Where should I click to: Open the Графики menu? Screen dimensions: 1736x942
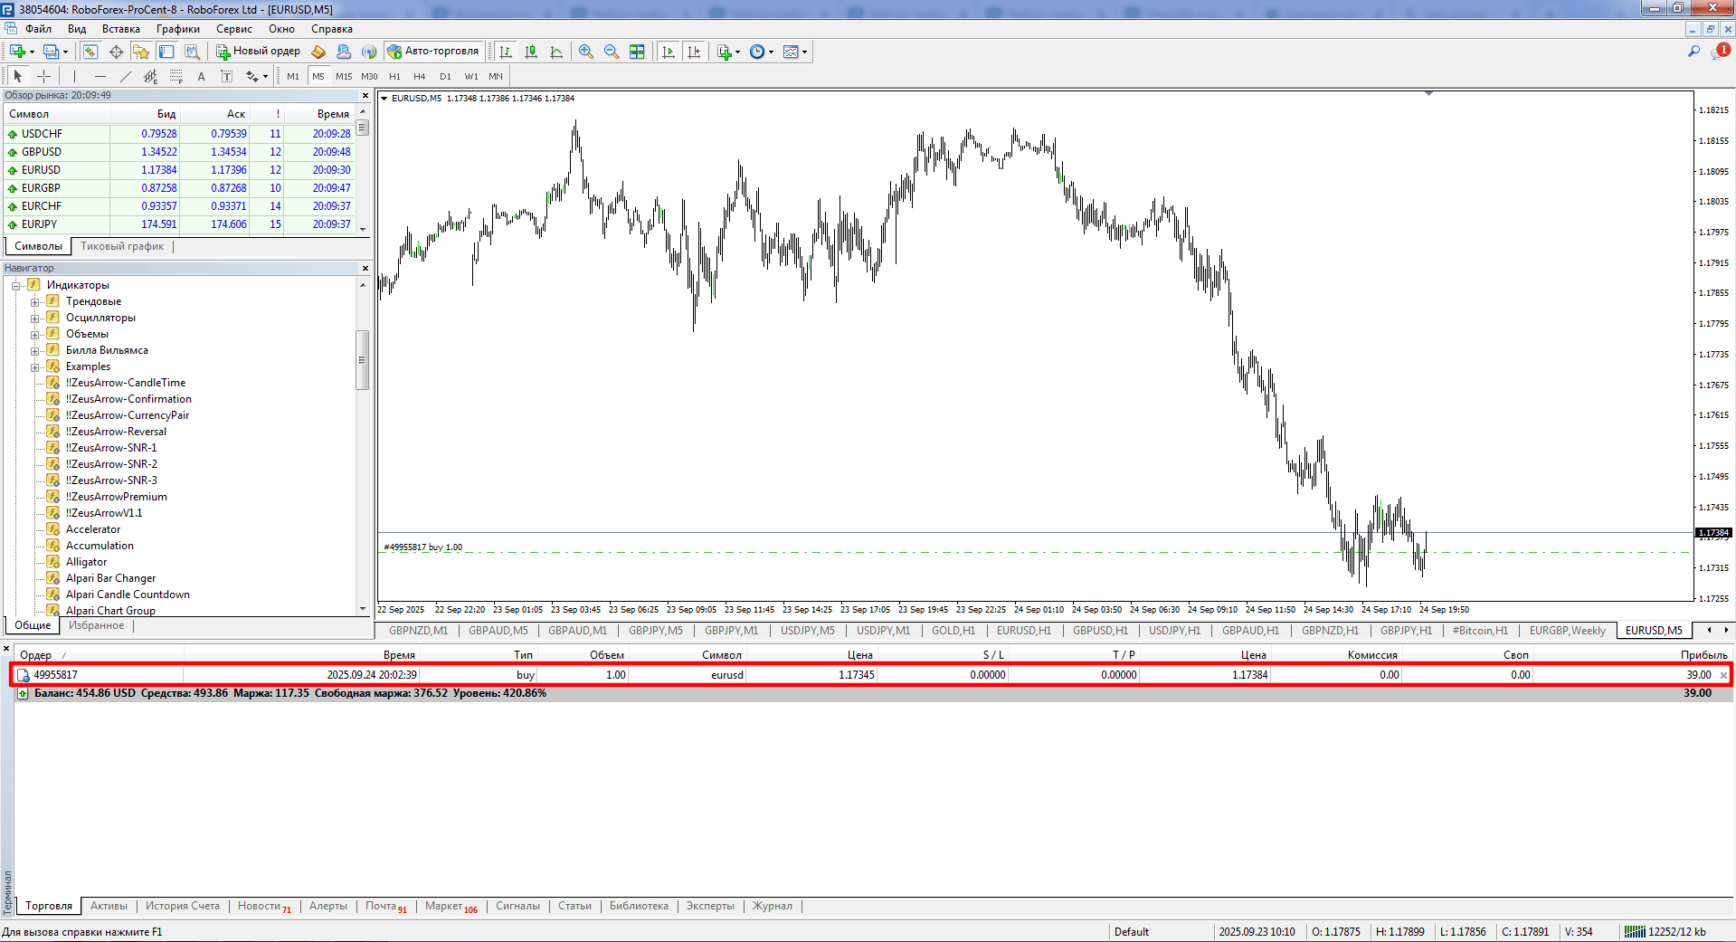(x=178, y=29)
